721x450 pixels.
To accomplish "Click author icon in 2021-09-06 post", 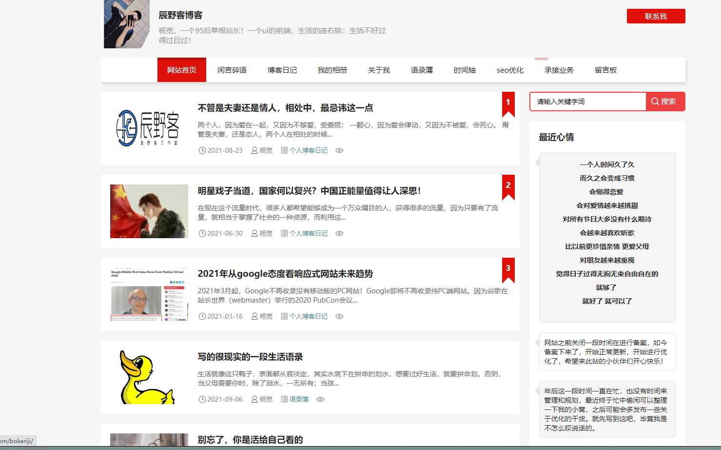I will pyautogui.click(x=254, y=399).
